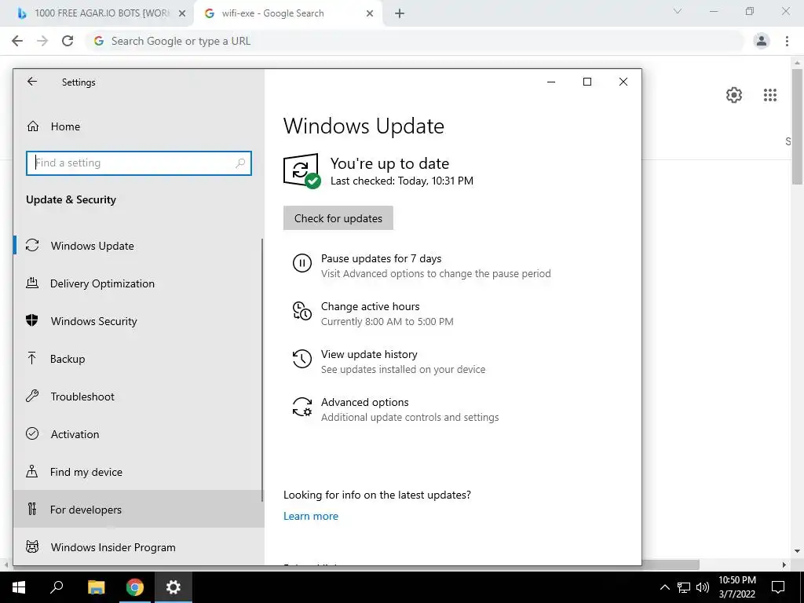Screen dimensions: 804x603
Task: Close the 1000 FREE AGAR.IO BOTS tab
Action: [x=181, y=14]
